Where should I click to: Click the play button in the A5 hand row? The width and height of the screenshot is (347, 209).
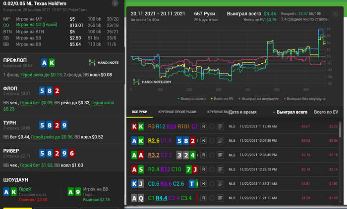pyautogui.click(x=212, y=169)
